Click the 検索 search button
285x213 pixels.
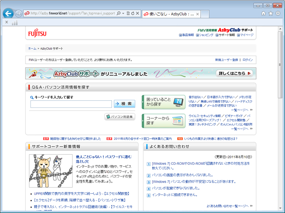(125, 104)
